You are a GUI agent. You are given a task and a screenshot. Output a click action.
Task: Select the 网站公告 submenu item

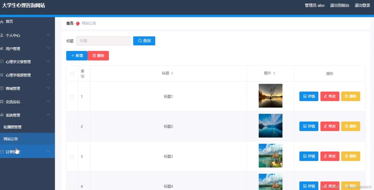11,139
